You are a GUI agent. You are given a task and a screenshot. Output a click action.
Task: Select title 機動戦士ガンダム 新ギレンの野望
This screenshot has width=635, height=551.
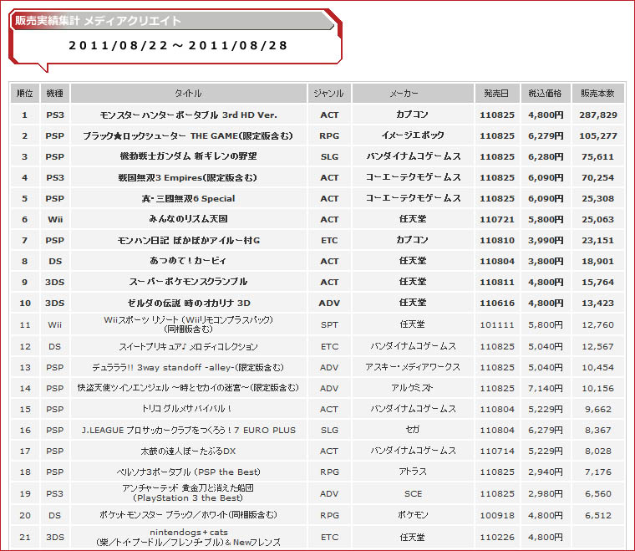click(188, 156)
